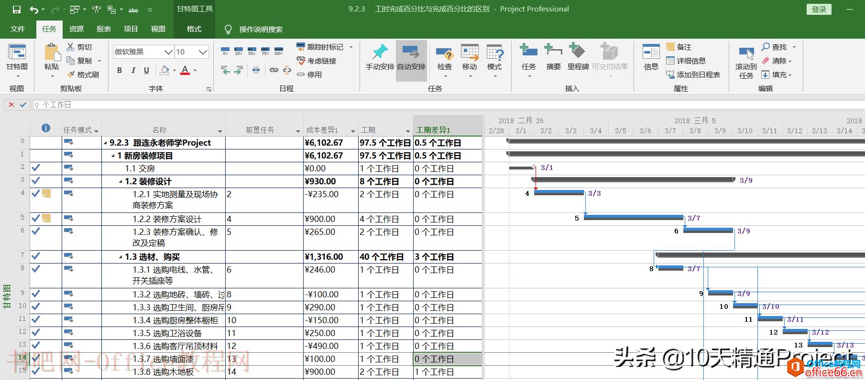Click the Copy icon
Image resolution: width=865 pixels, height=380 pixels.
pyautogui.click(x=70, y=61)
